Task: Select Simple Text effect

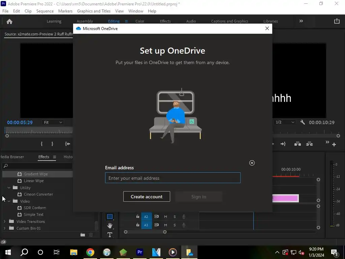Action: tap(33, 214)
